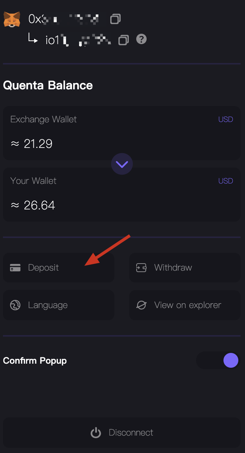Viewport: 245px width, 453px height.
Task: Open Your Wallet USD currency selector
Action: [226, 181]
